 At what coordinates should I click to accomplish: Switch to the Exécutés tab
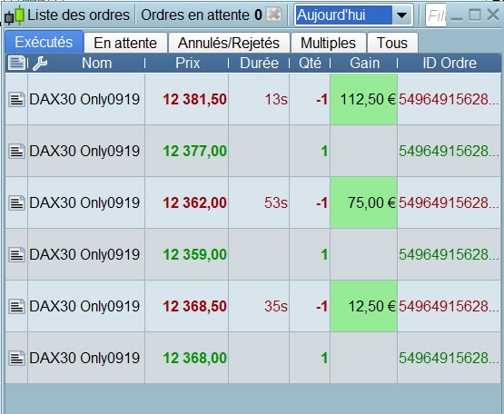tap(44, 42)
